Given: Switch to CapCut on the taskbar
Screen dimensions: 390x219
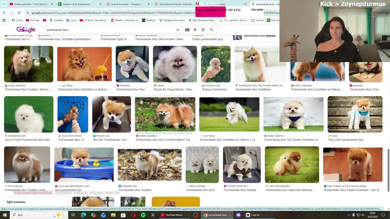Looking at the screenshot, I should coord(253,215).
